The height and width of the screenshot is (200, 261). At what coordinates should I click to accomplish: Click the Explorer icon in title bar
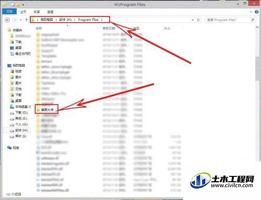pyautogui.click(x=5, y=4)
